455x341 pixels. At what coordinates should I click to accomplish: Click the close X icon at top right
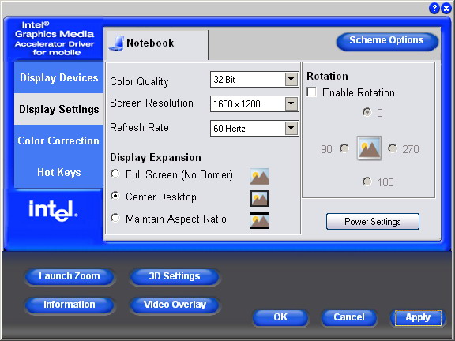(x=446, y=8)
